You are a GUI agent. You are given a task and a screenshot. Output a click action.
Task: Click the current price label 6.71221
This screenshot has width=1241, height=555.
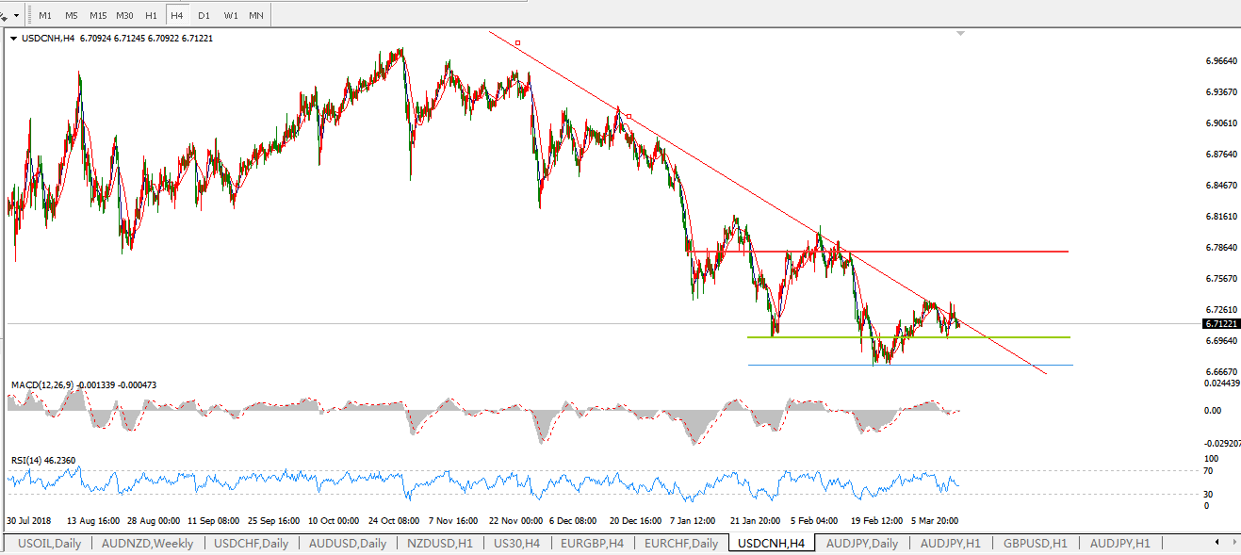[x=1221, y=324]
